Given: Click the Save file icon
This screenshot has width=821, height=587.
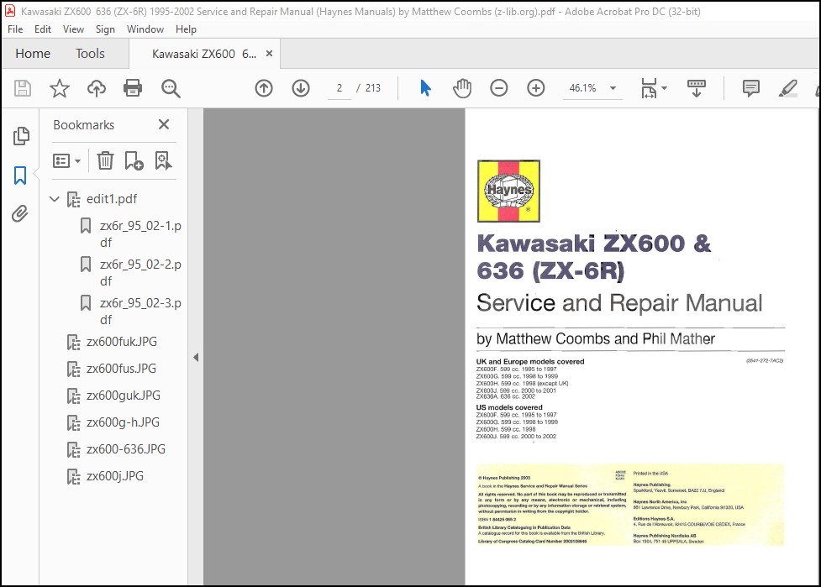Looking at the screenshot, I should (23, 88).
